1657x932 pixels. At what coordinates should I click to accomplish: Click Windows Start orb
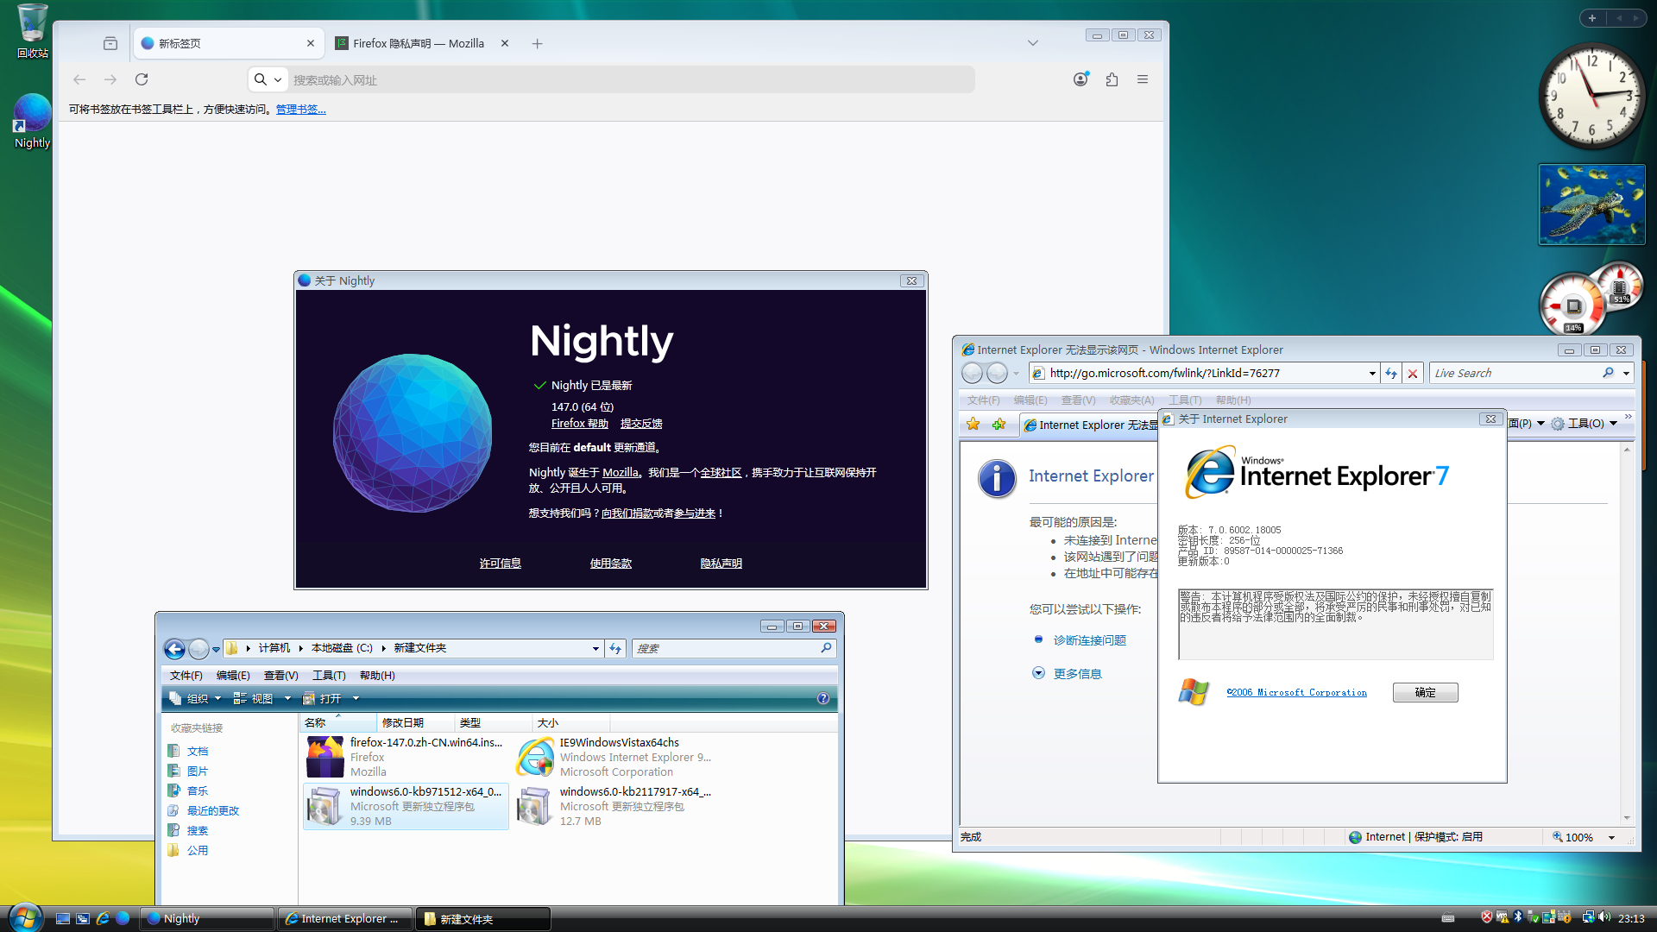[24, 917]
